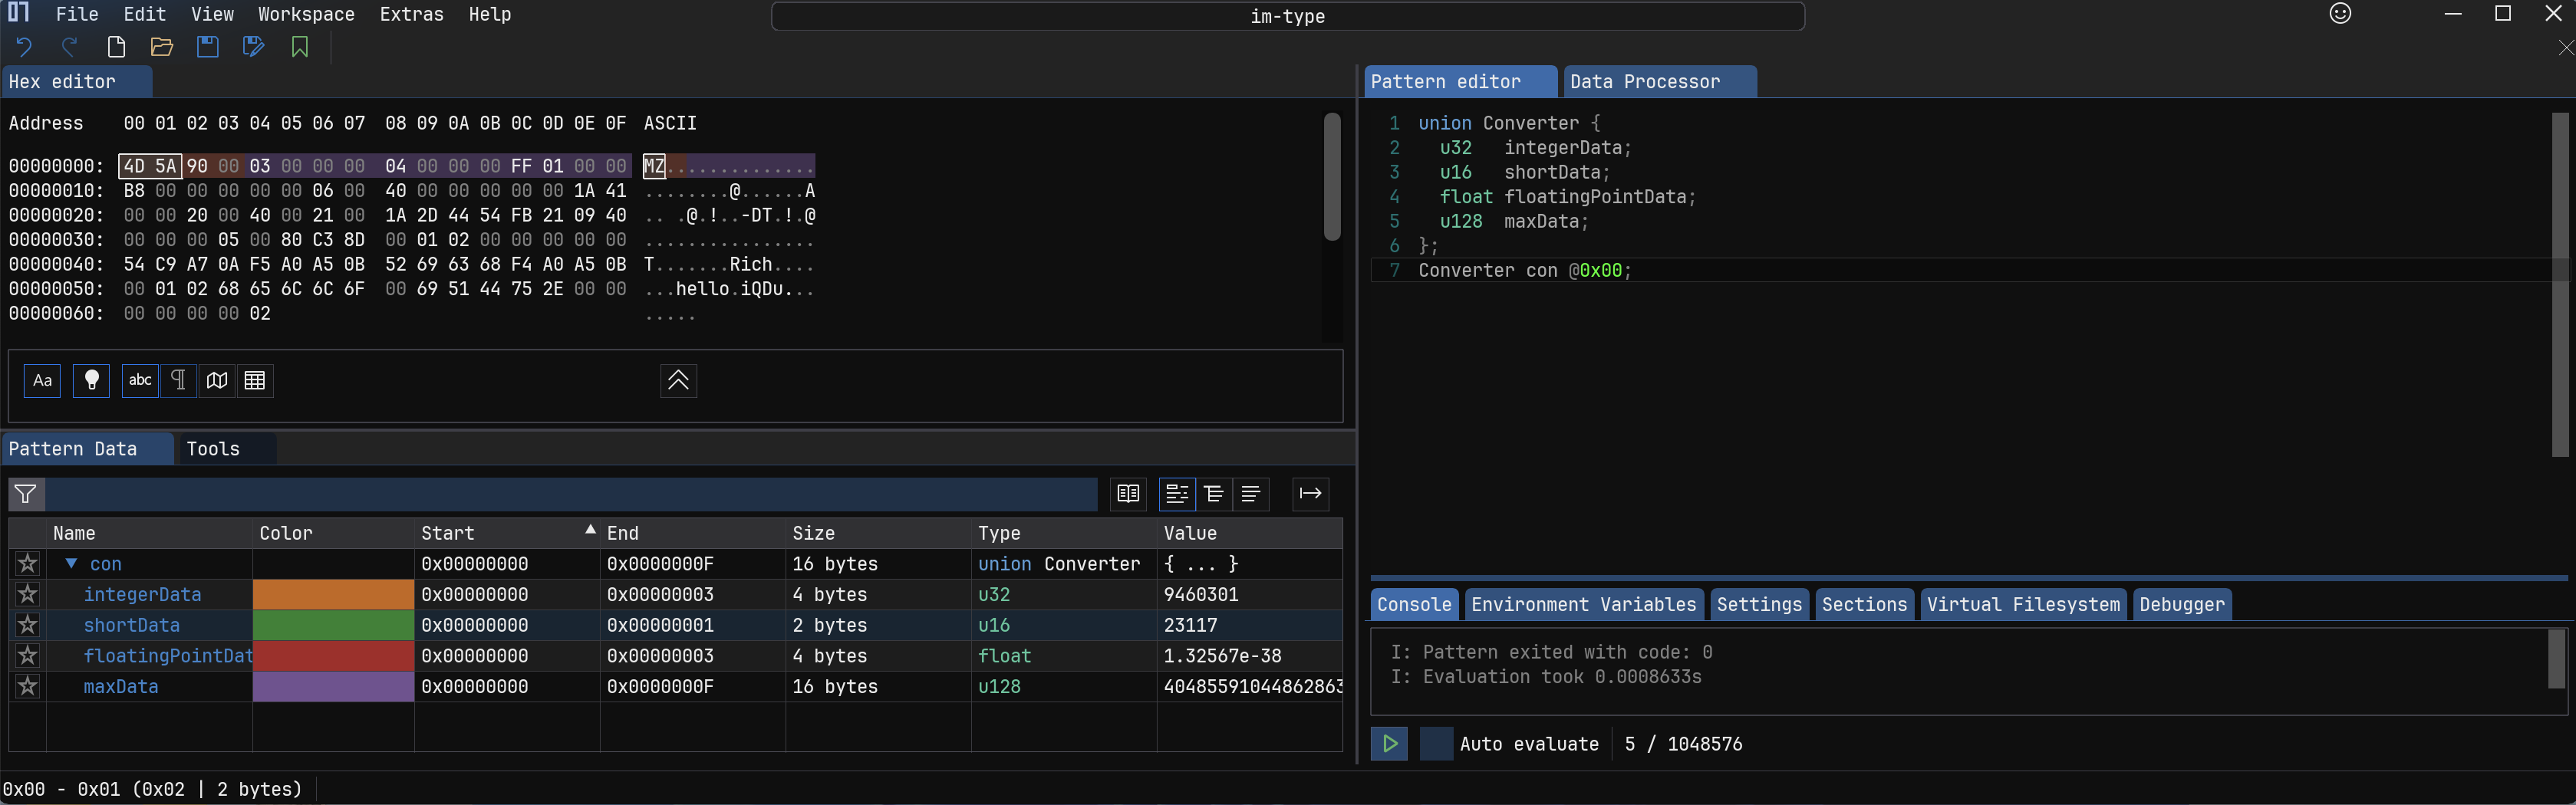Sort by the Start column header
Screen dimensions: 2576x805
tap(448, 533)
